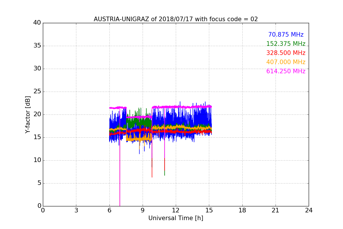The image size is (343, 229).
Task: Click the x-axis tick label 21
Action: [276, 210]
